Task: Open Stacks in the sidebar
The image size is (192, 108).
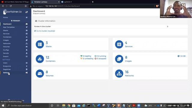Action: click(5, 31)
